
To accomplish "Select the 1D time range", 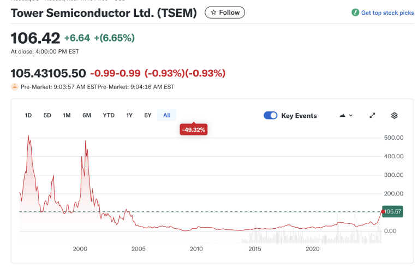I will pos(28,115).
